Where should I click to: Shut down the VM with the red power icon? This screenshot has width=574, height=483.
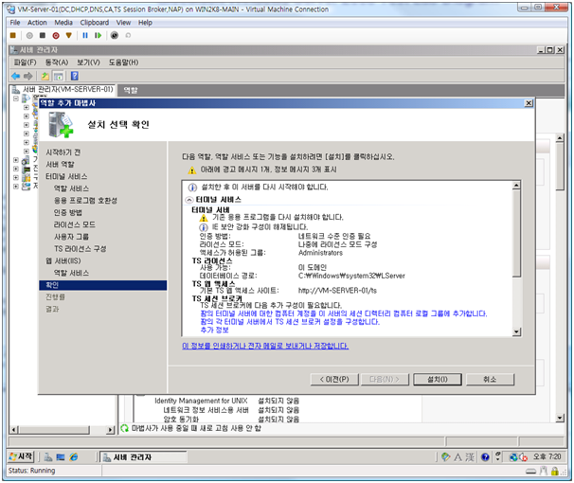click(56, 35)
